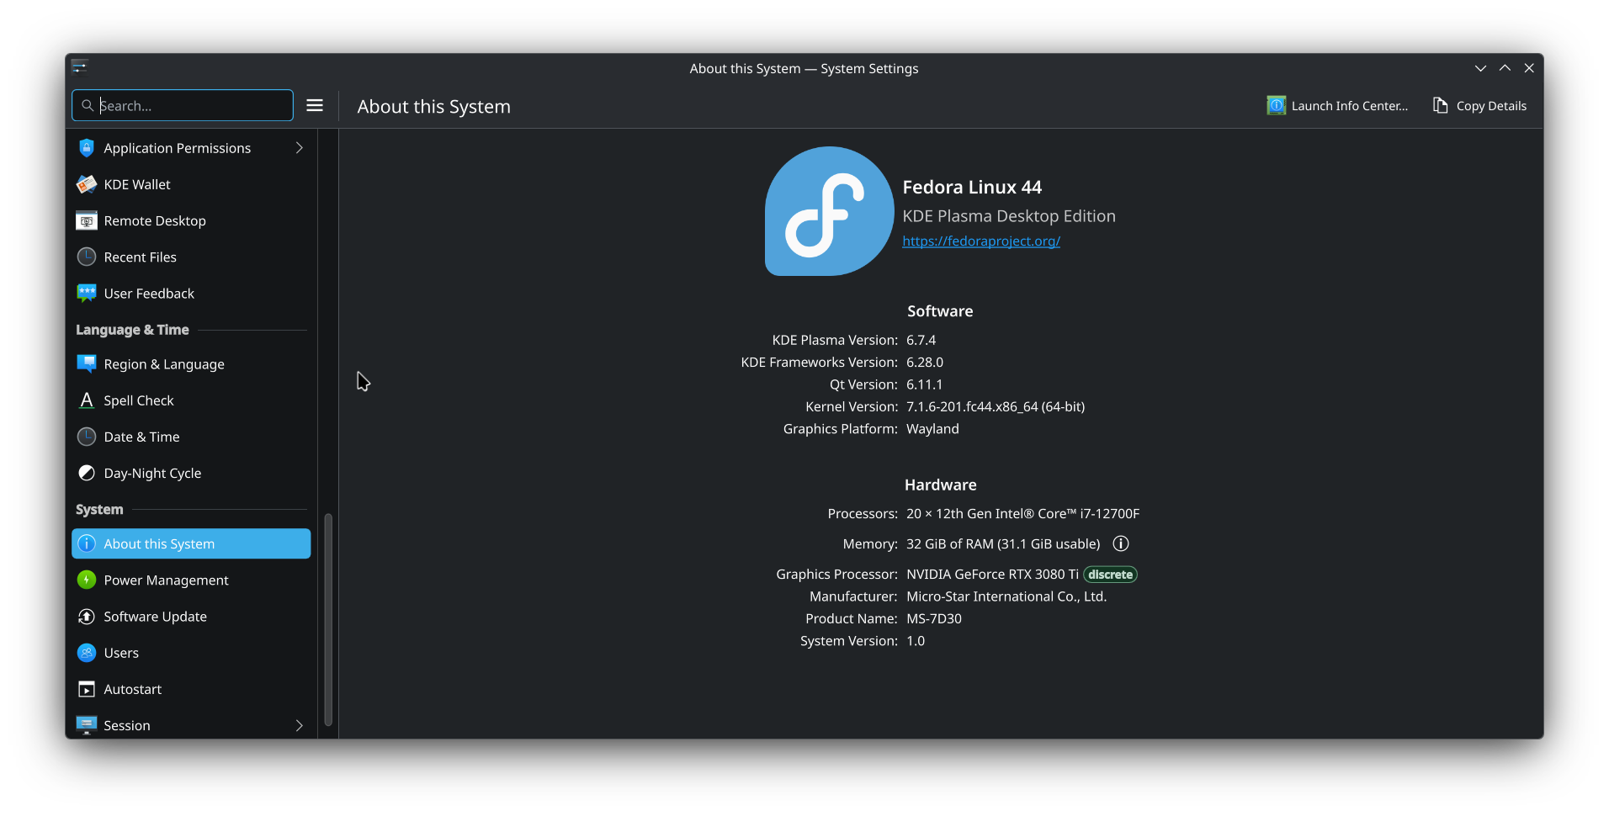The width and height of the screenshot is (1609, 816).
Task: Click the memory value 32 GiB of RAM
Action: click(1003, 543)
